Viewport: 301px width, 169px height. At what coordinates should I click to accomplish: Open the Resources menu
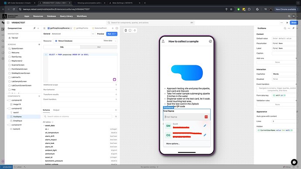click(38, 16)
